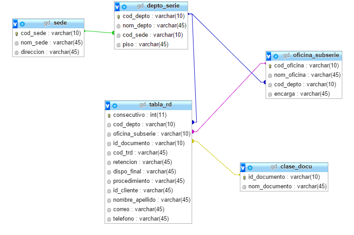Click the key icon next to cod_oficina
354x235 pixels.
click(x=270, y=67)
